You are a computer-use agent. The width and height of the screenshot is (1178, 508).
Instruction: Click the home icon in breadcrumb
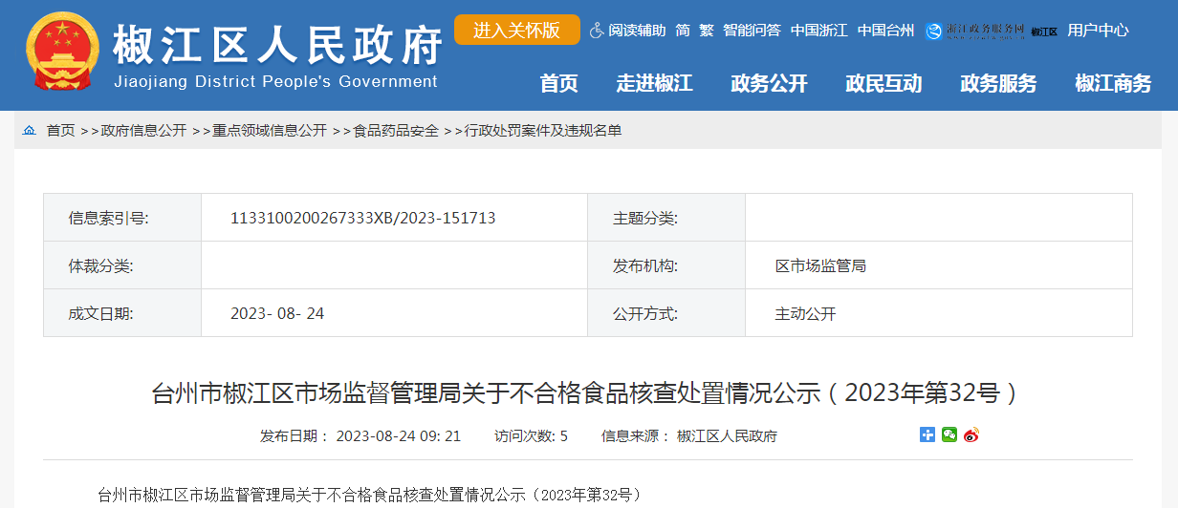pyautogui.click(x=30, y=131)
